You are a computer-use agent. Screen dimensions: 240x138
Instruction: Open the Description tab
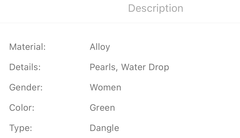click(155, 8)
